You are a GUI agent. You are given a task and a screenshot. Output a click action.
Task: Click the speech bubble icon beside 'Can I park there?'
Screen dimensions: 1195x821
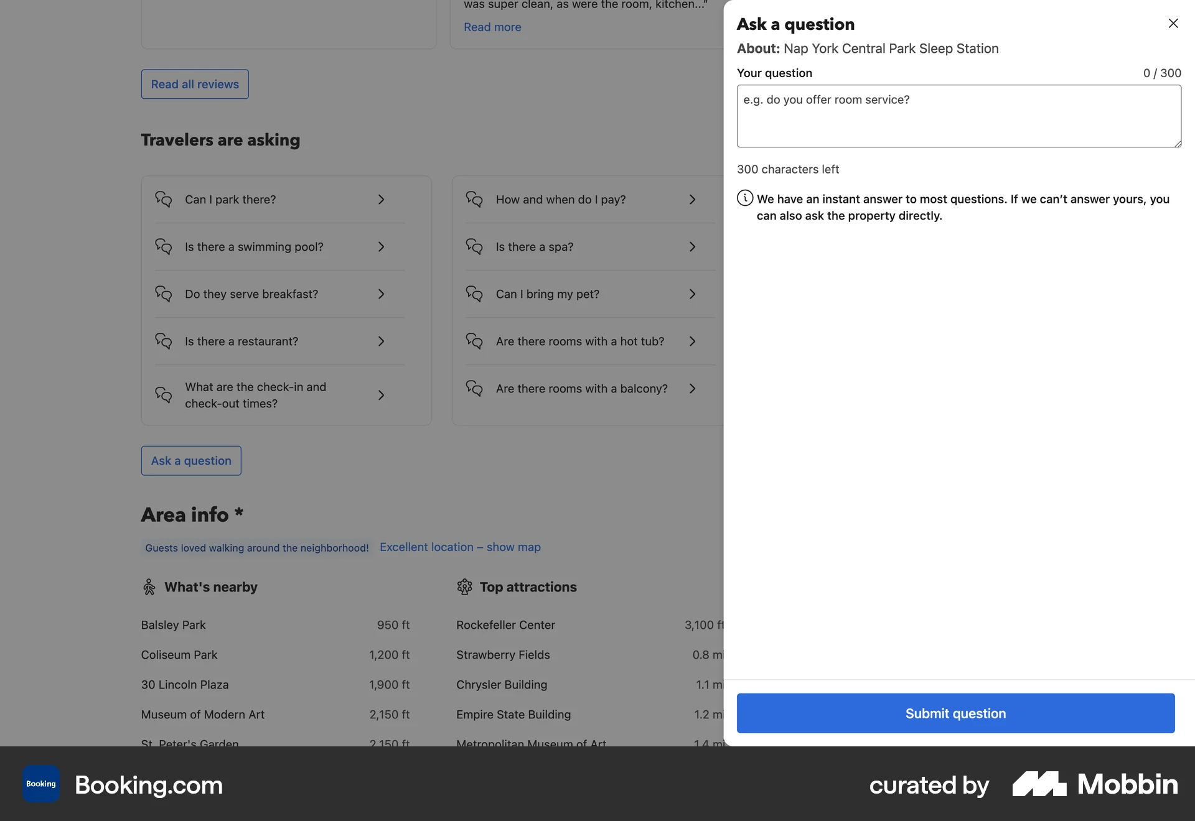163,200
